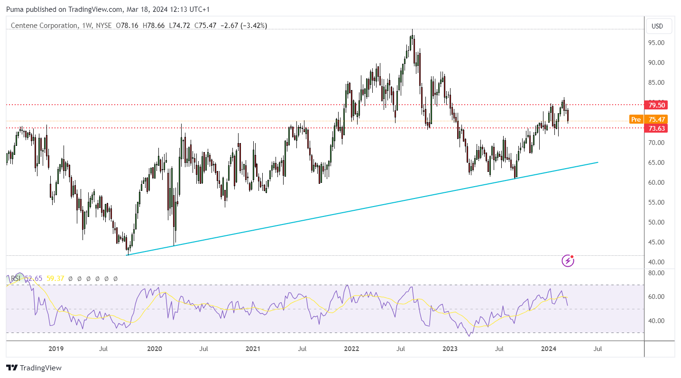
Task: Click the RSI indicator label
Action: pos(16,279)
